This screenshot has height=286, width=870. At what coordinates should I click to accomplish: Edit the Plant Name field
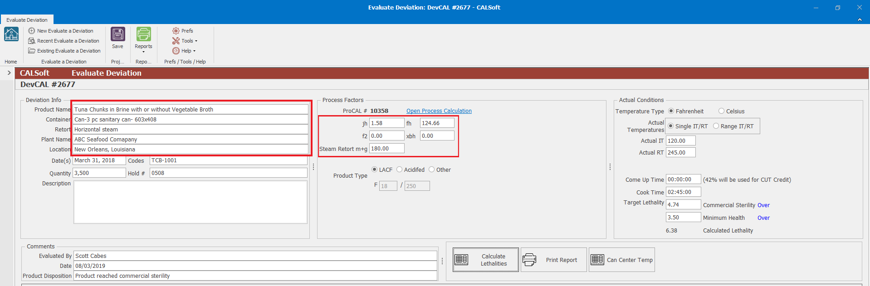click(x=191, y=139)
